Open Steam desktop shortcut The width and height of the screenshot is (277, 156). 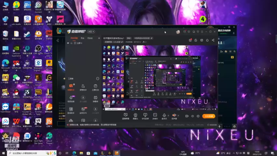pyautogui.click(x=27, y=35)
